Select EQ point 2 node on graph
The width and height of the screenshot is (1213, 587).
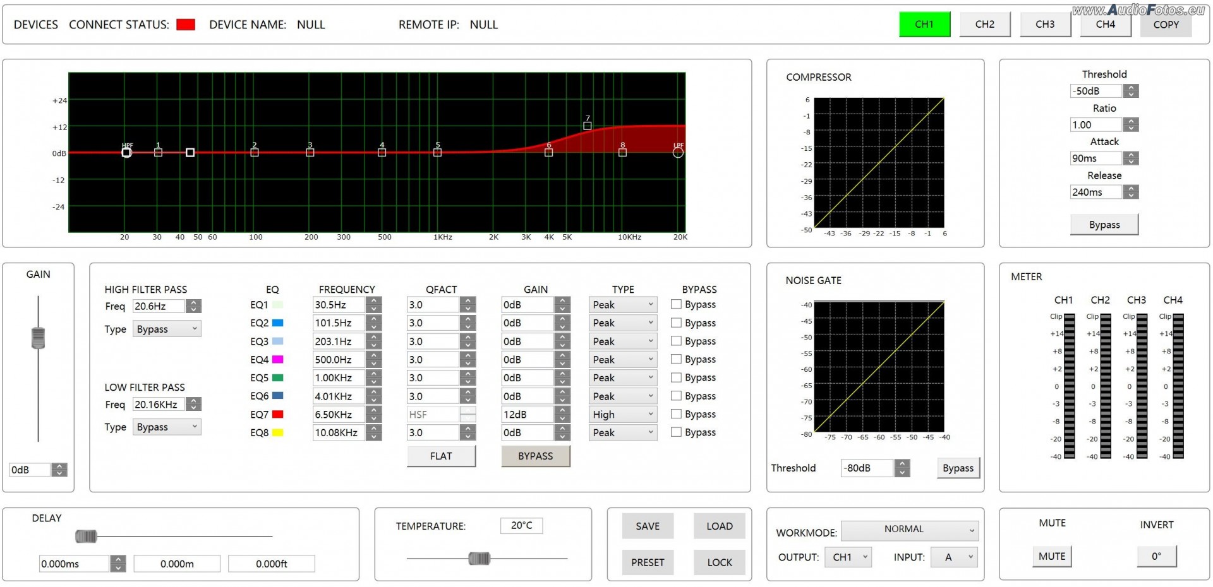click(x=255, y=152)
